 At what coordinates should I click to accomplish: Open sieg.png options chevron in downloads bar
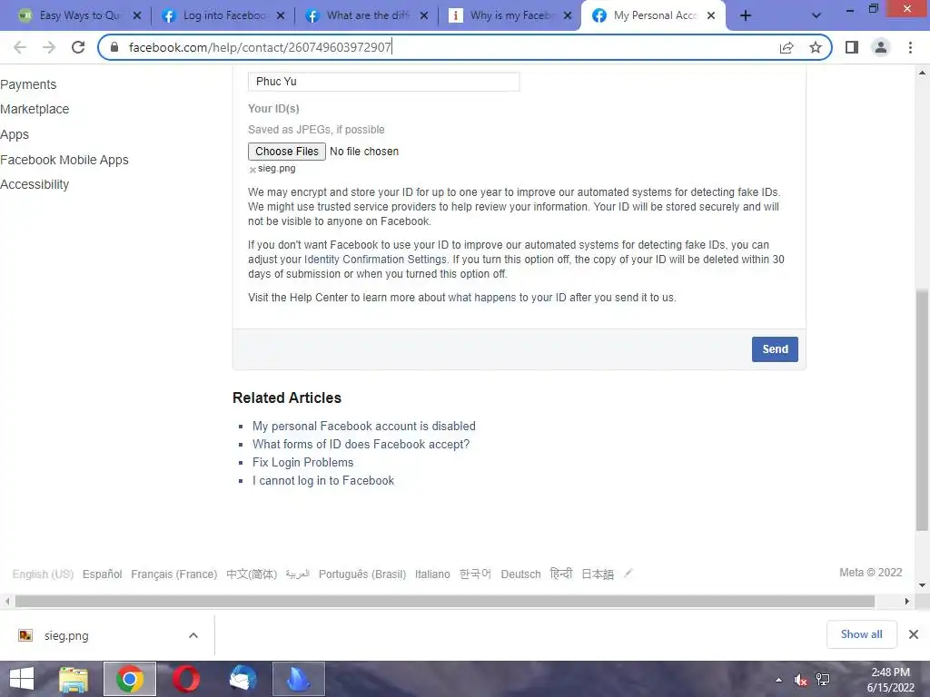[193, 635]
